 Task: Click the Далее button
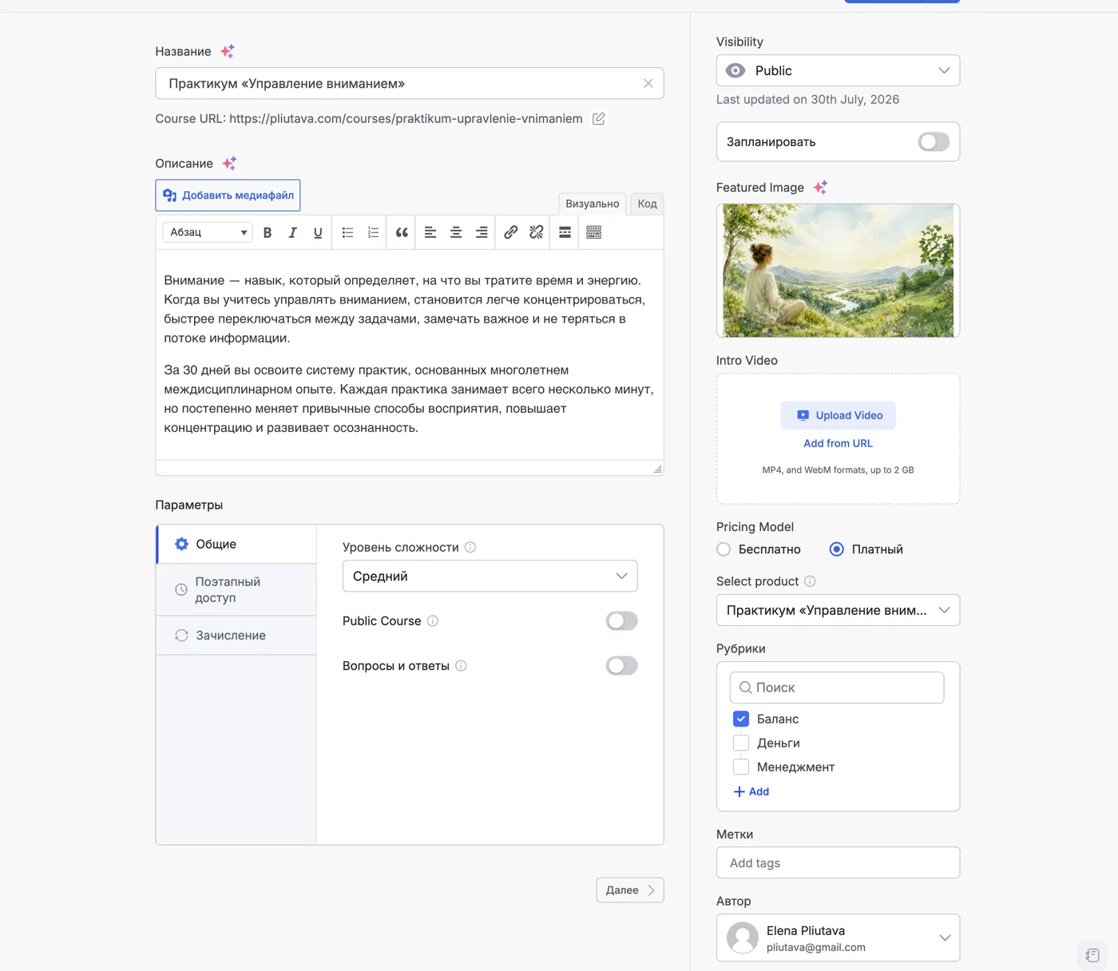(630, 890)
